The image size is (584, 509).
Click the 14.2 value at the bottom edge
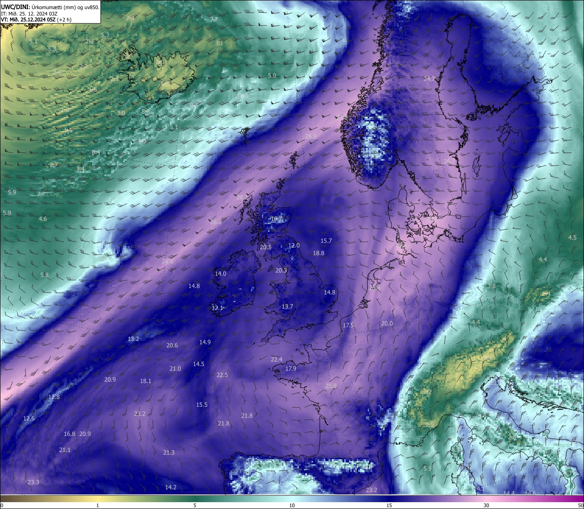(x=171, y=487)
